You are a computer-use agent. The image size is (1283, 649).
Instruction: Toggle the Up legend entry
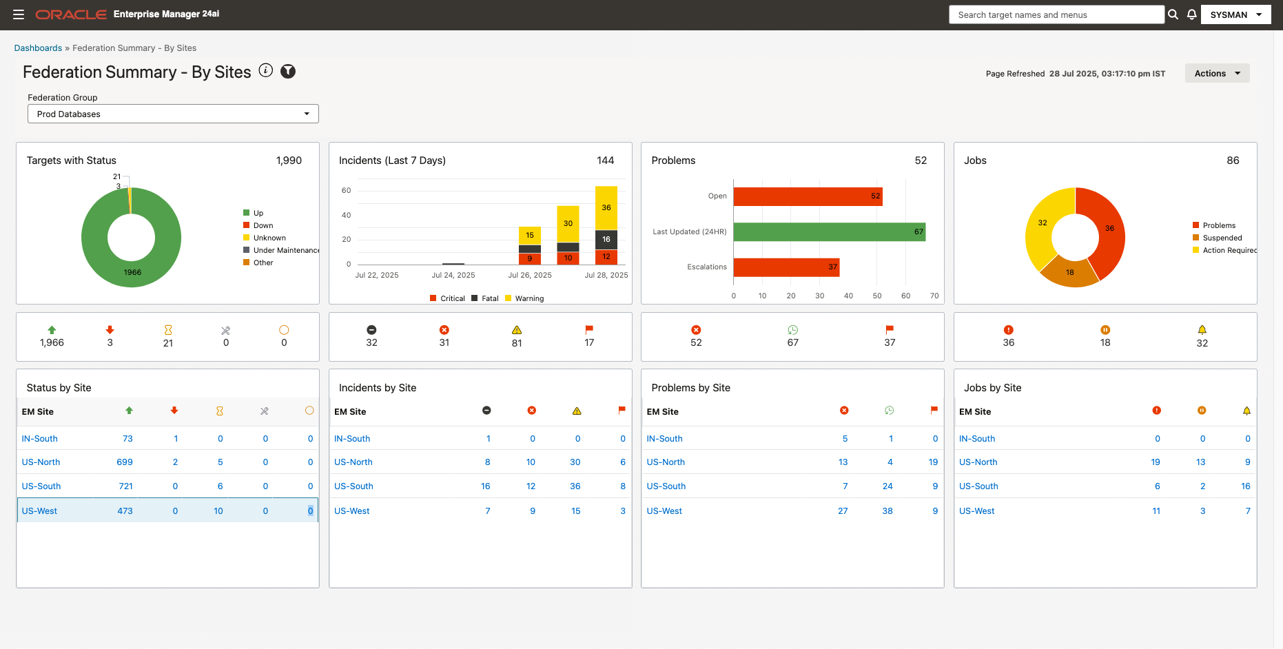253,213
